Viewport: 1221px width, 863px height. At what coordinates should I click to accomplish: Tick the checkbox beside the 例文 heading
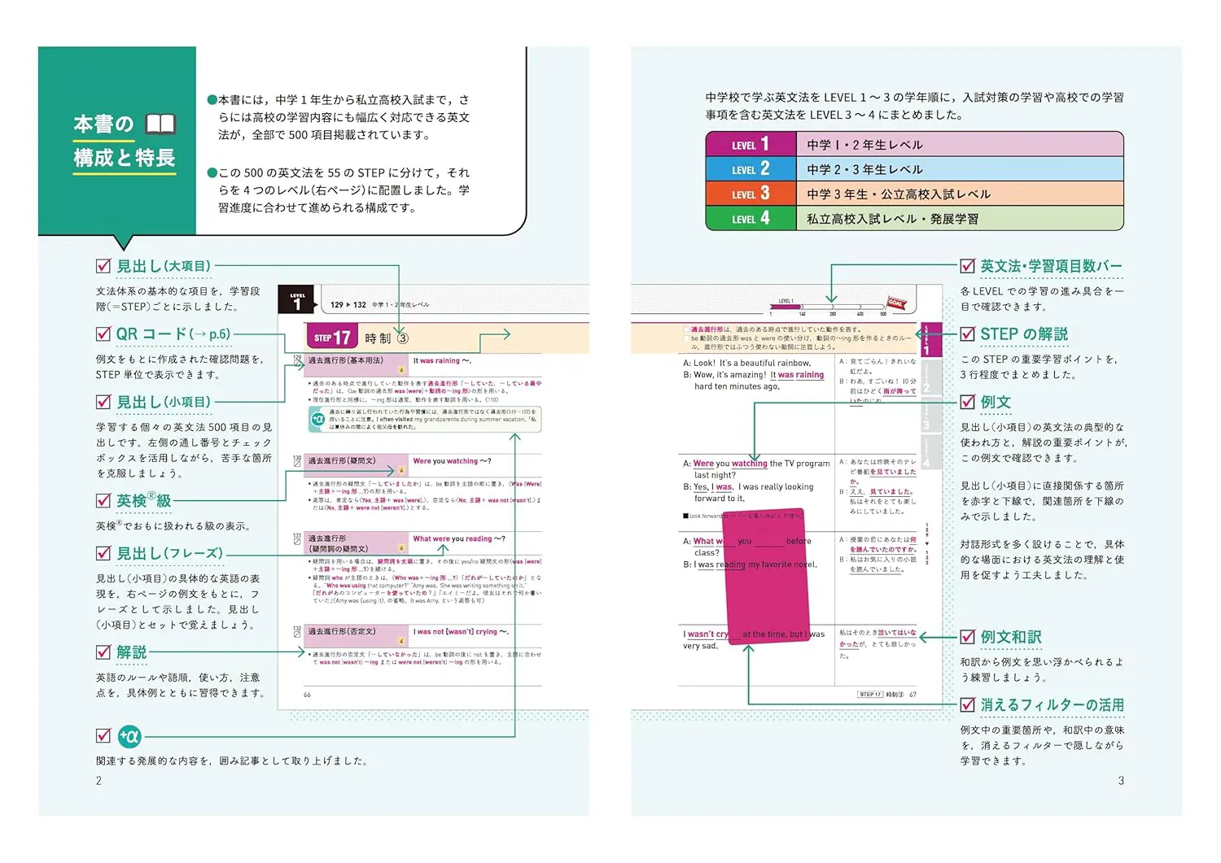[x=967, y=402]
